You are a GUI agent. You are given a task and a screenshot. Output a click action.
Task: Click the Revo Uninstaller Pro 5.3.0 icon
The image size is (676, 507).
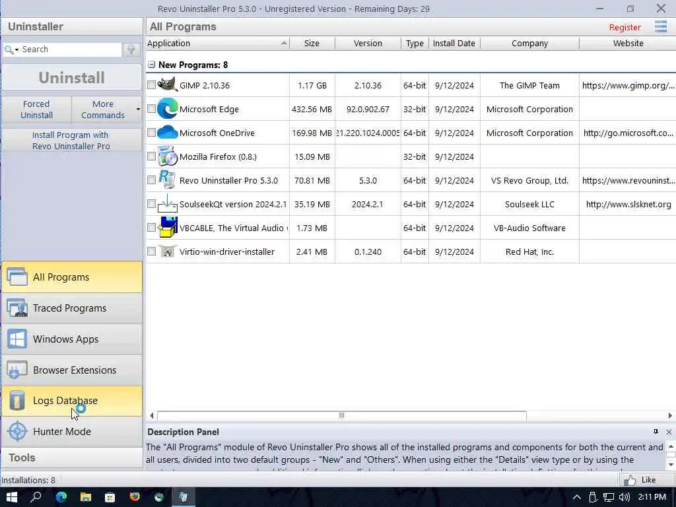pyautogui.click(x=167, y=180)
